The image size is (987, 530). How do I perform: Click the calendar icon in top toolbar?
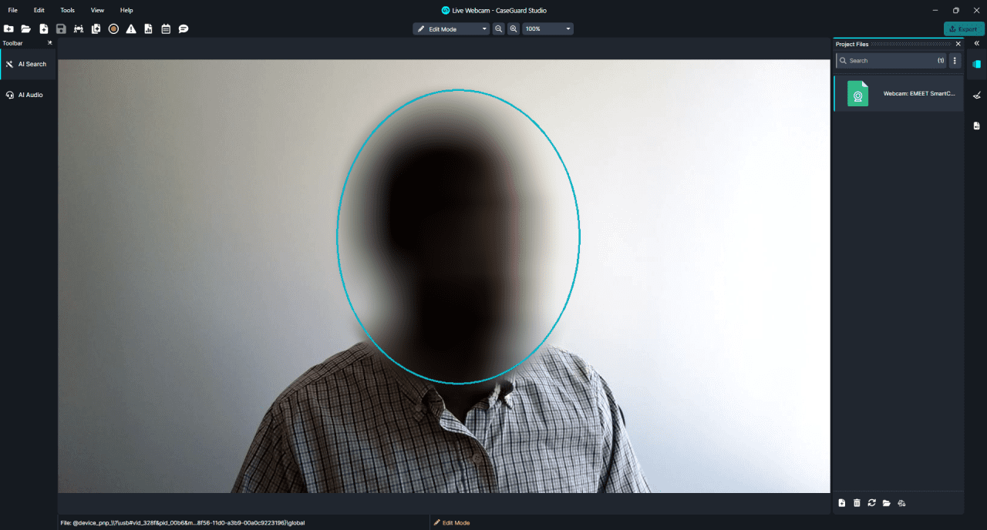point(166,29)
